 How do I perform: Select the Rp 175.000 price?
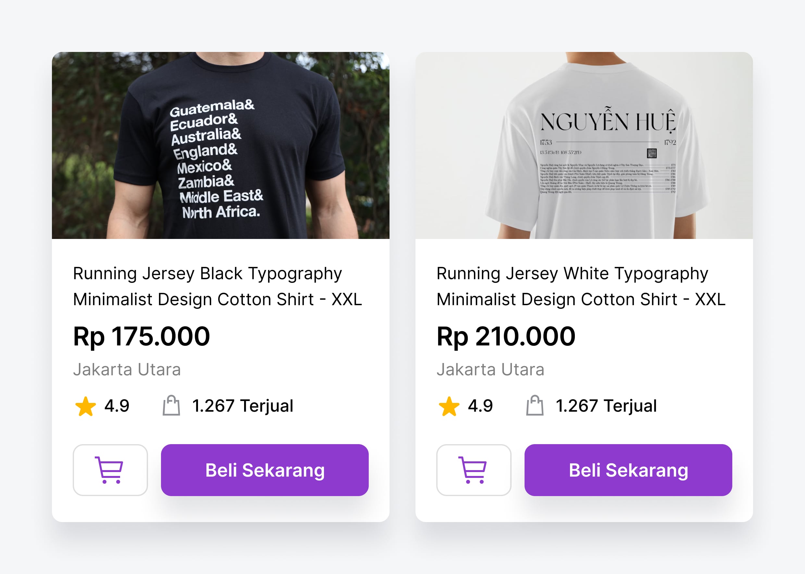[x=141, y=336]
